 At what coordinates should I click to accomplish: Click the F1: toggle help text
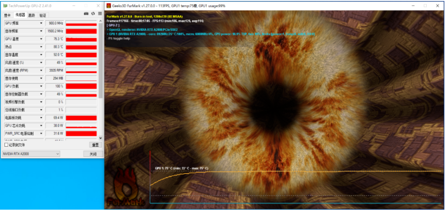click(118, 38)
